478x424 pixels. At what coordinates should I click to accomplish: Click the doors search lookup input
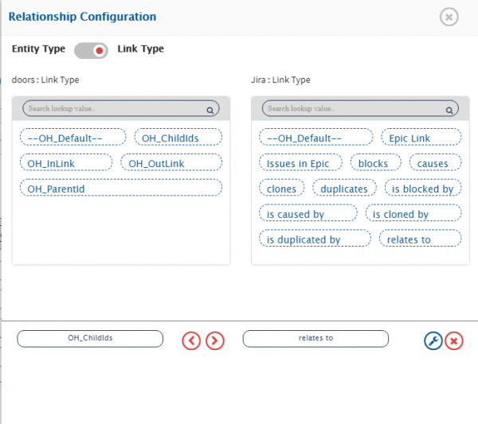[112, 109]
